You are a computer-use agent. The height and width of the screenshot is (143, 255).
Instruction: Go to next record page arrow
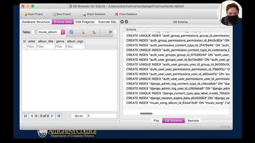click(52, 116)
